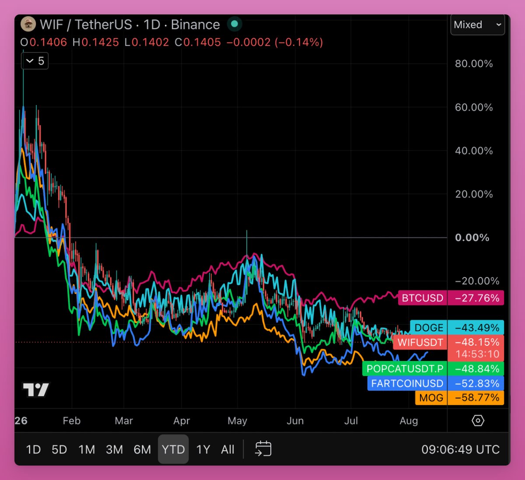Image resolution: width=525 pixels, height=480 pixels.
Task: Click the Jun label on time axis
Action: pos(295,421)
